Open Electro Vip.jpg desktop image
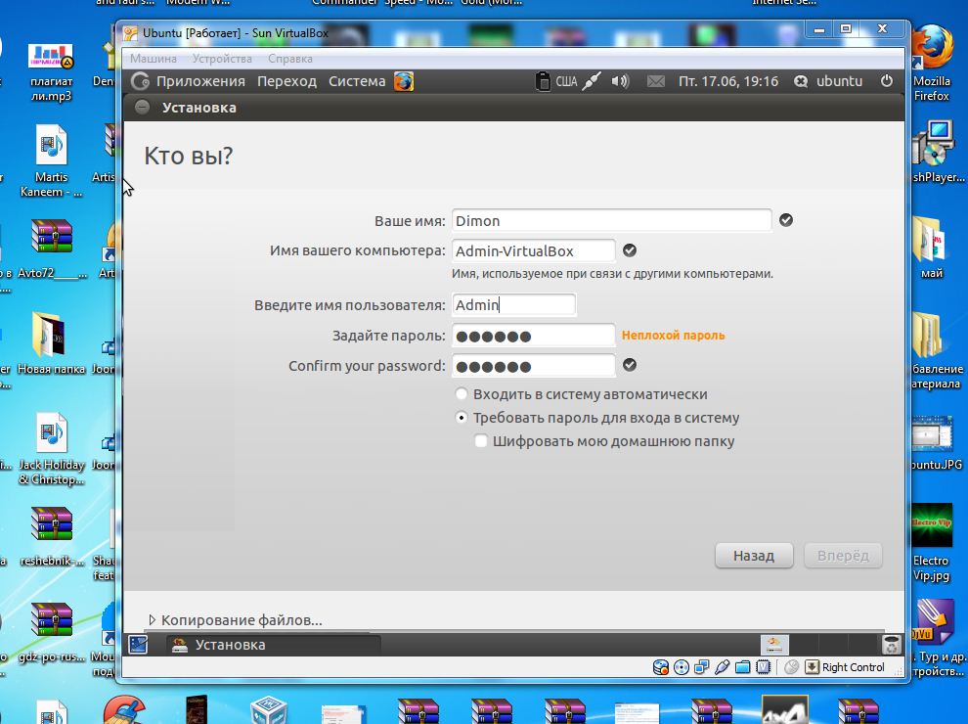The image size is (968, 724). (931, 542)
